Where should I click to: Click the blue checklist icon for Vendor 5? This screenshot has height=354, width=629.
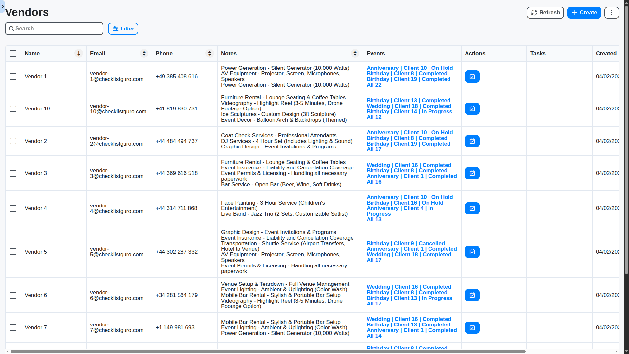pos(472,252)
